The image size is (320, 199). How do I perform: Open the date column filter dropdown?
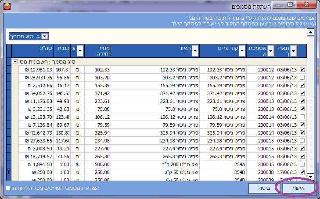pyautogui.click(x=294, y=51)
